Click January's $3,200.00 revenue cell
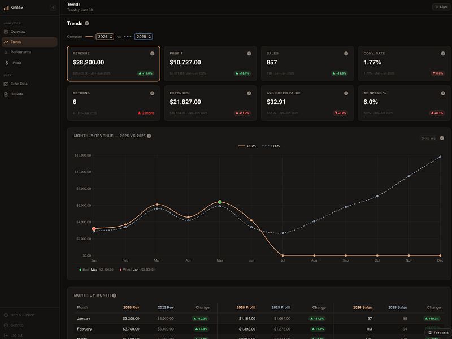Image resolution: width=452 pixels, height=339 pixels. click(131, 319)
